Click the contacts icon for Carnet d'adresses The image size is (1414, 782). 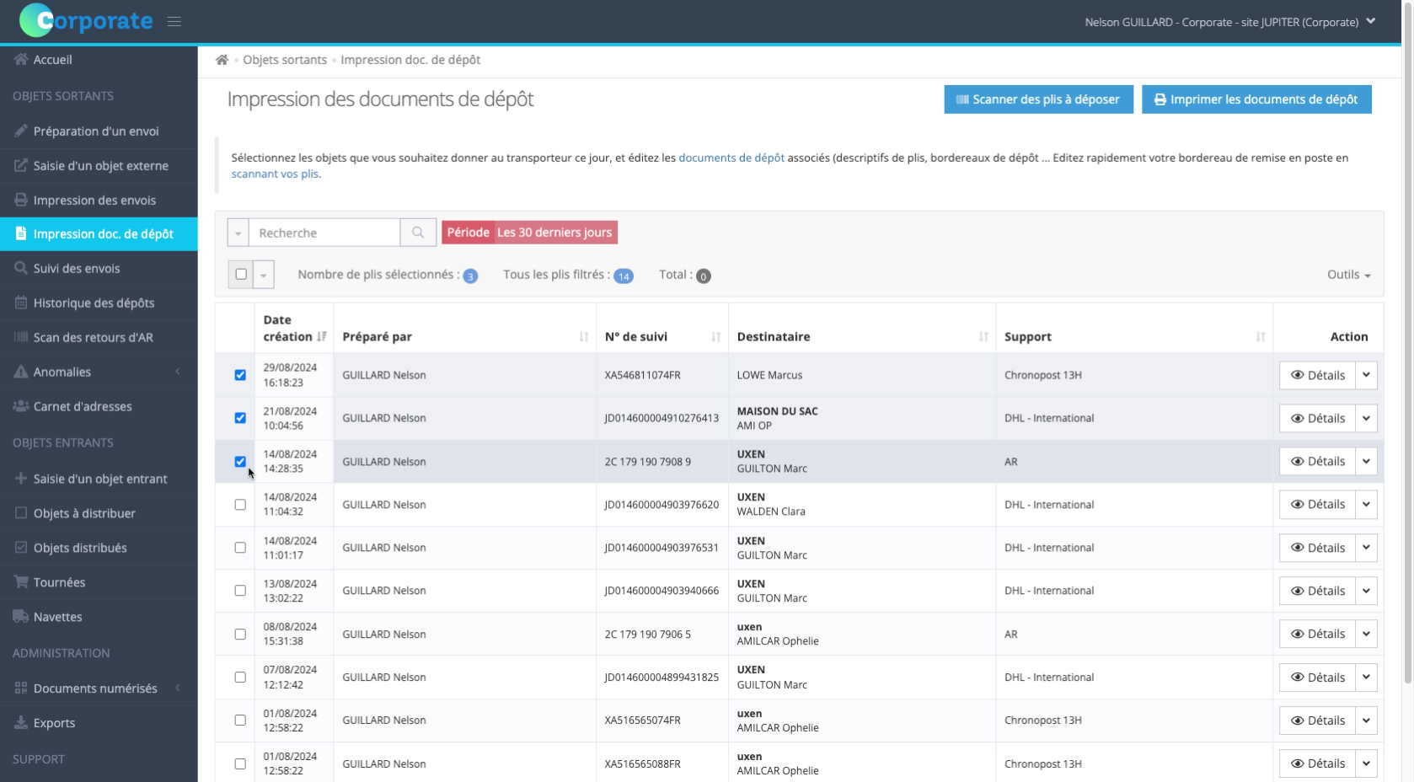coord(21,406)
